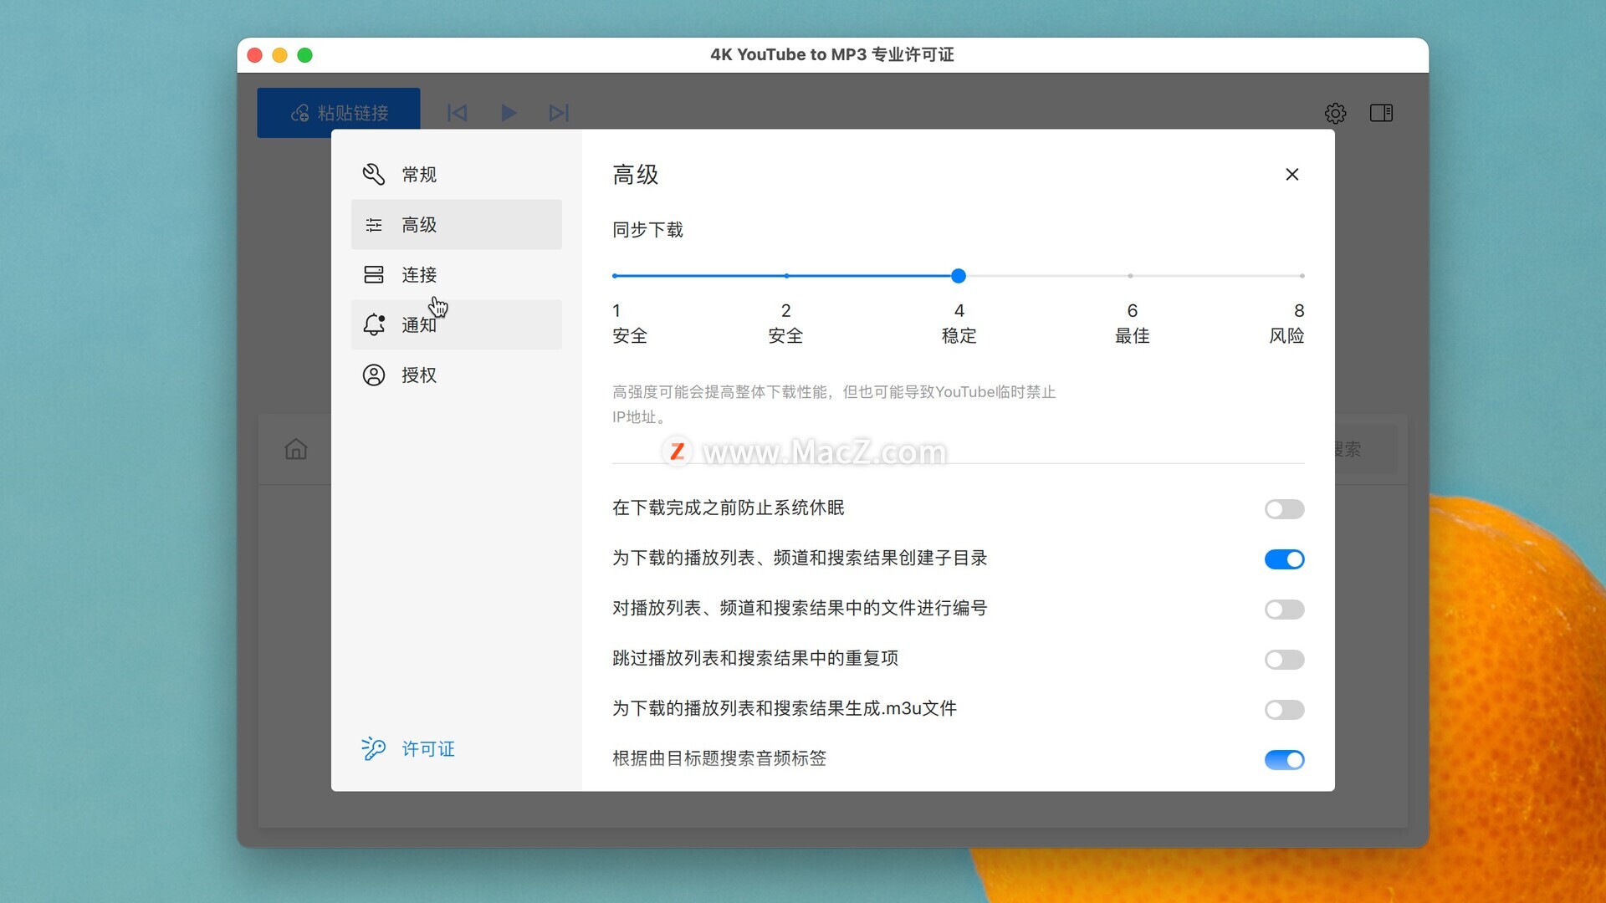Screen dimensions: 1606x903
Task: Disable 根据曲目标题搜索音频标签 toggle
Action: tap(1284, 760)
